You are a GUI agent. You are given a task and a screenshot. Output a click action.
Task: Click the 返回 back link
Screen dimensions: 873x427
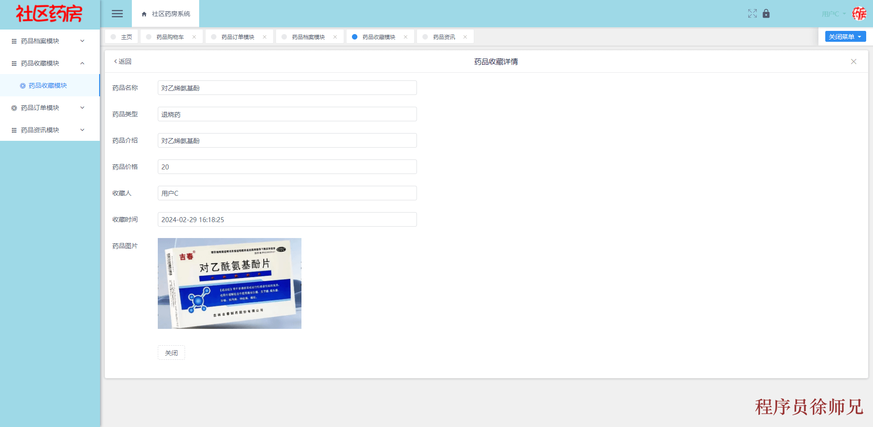click(x=122, y=61)
